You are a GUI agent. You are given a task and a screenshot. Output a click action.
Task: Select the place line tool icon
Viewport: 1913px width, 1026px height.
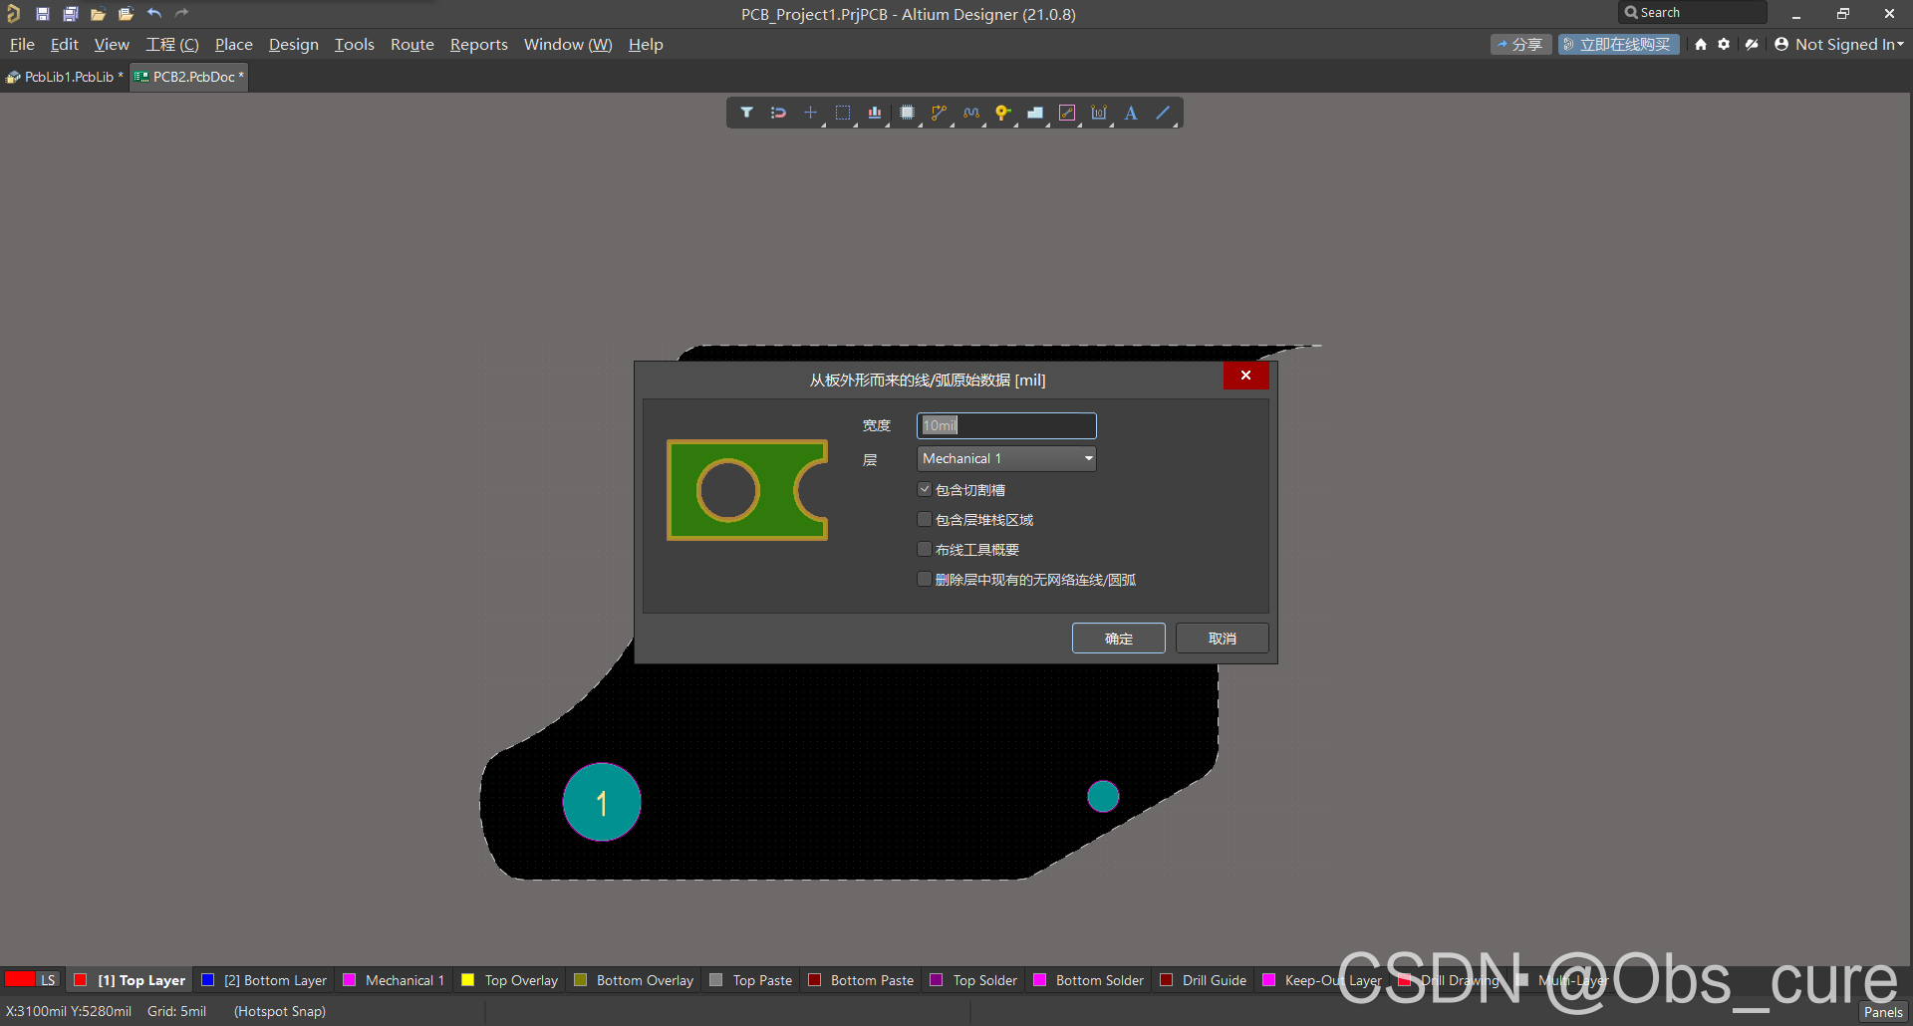tap(1163, 113)
